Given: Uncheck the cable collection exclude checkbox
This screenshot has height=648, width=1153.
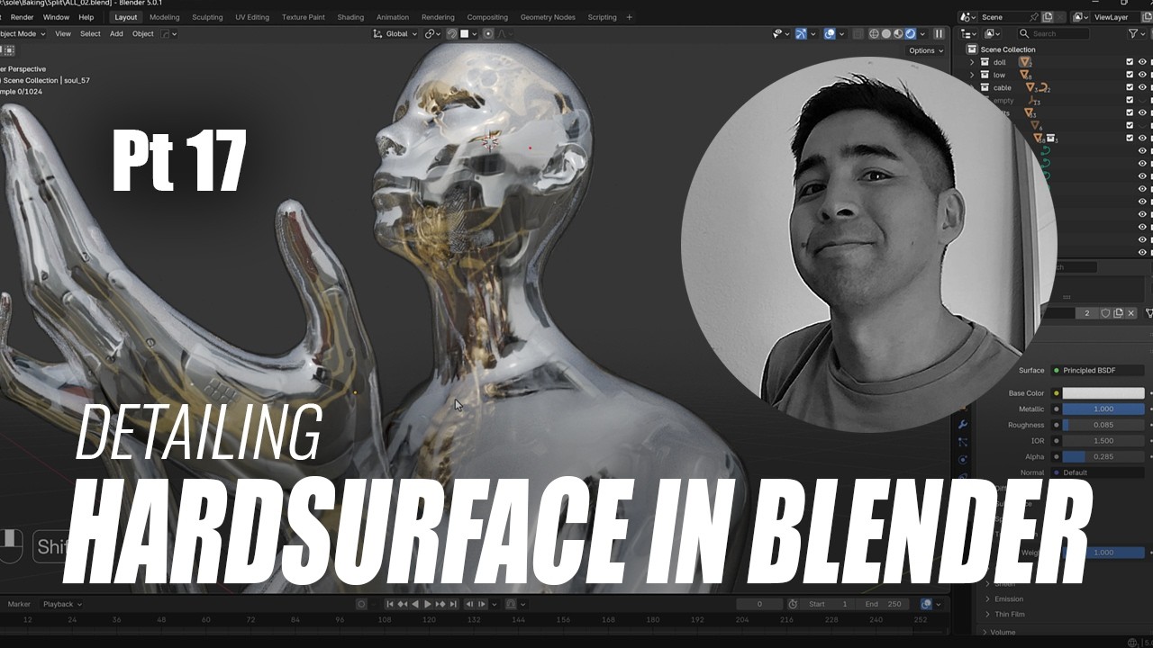Looking at the screenshot, I should pos(1130,87).
